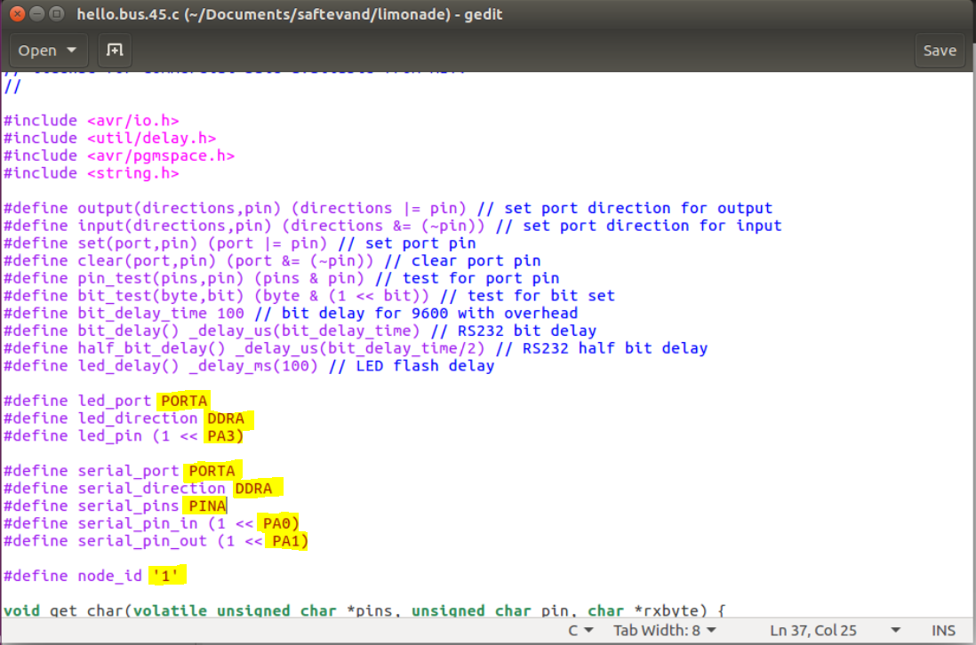Viewport: 976px width, 645px height.
Task: Open the Tab Width: 8 dropdown
Action: (664, 630)
